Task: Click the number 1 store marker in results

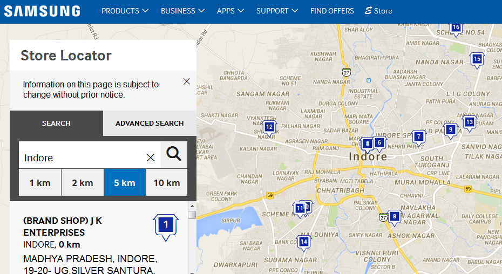Action: (x=166, y=227)
